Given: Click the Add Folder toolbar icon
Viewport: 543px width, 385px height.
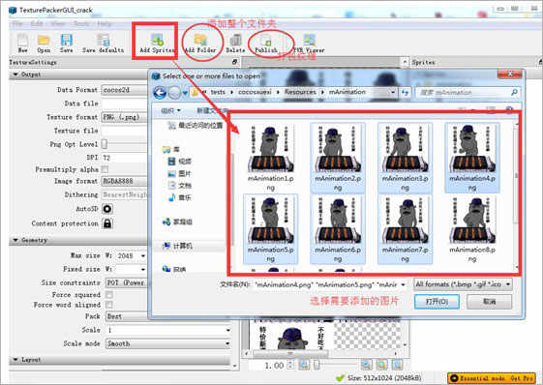Looking at the screenshot, I should point(200,44).
